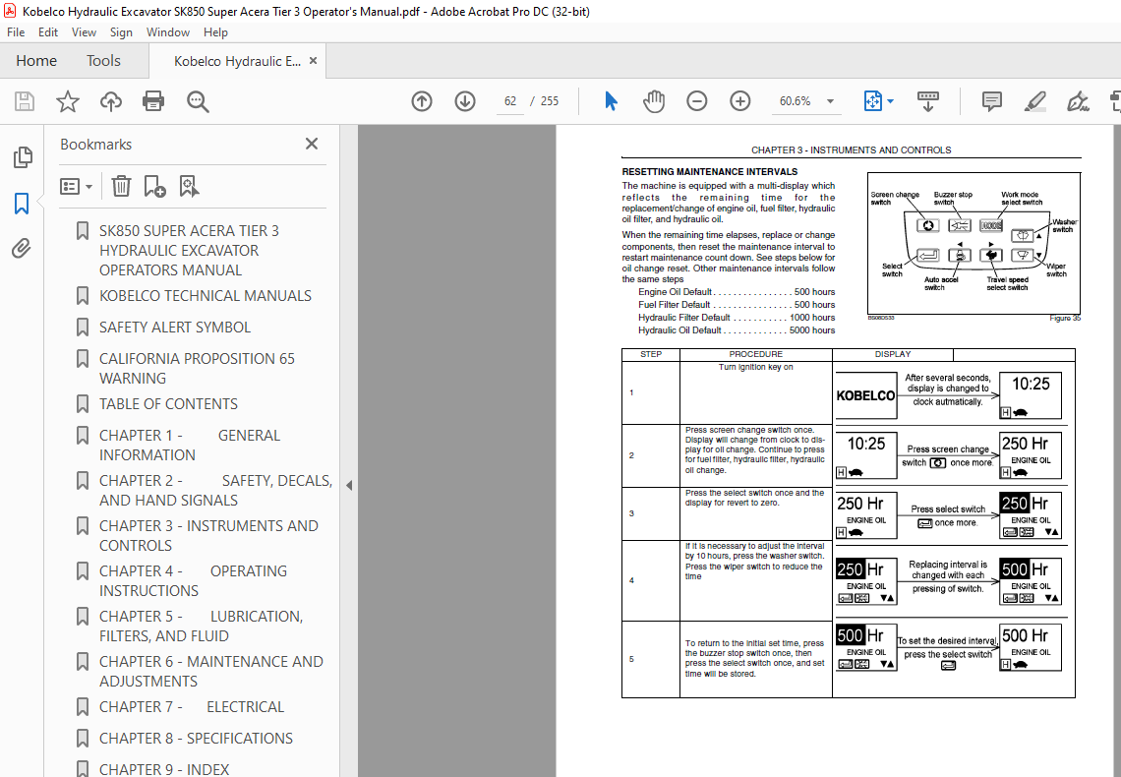The image size is (1121, 777).
Task: Collapse the navigation pane with the arrow
Action: (x=349, y=485)
